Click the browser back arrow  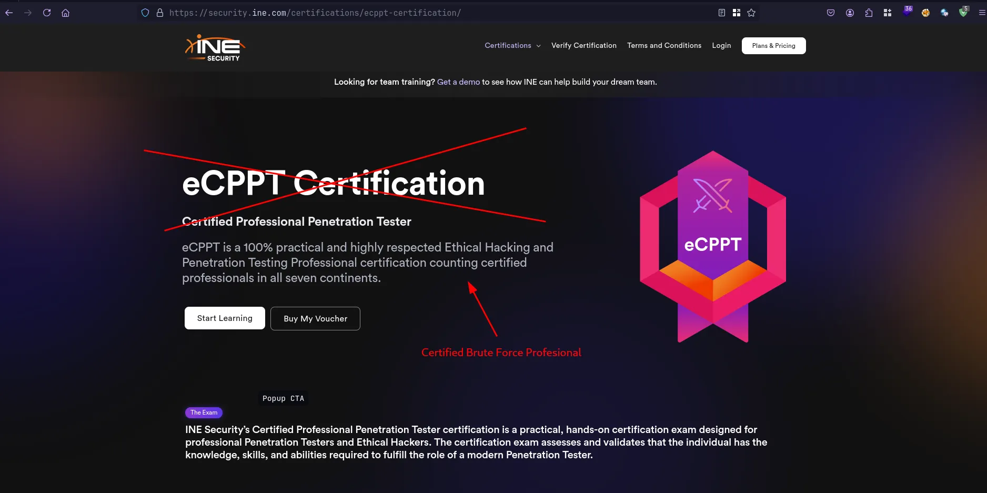[9, 13]
